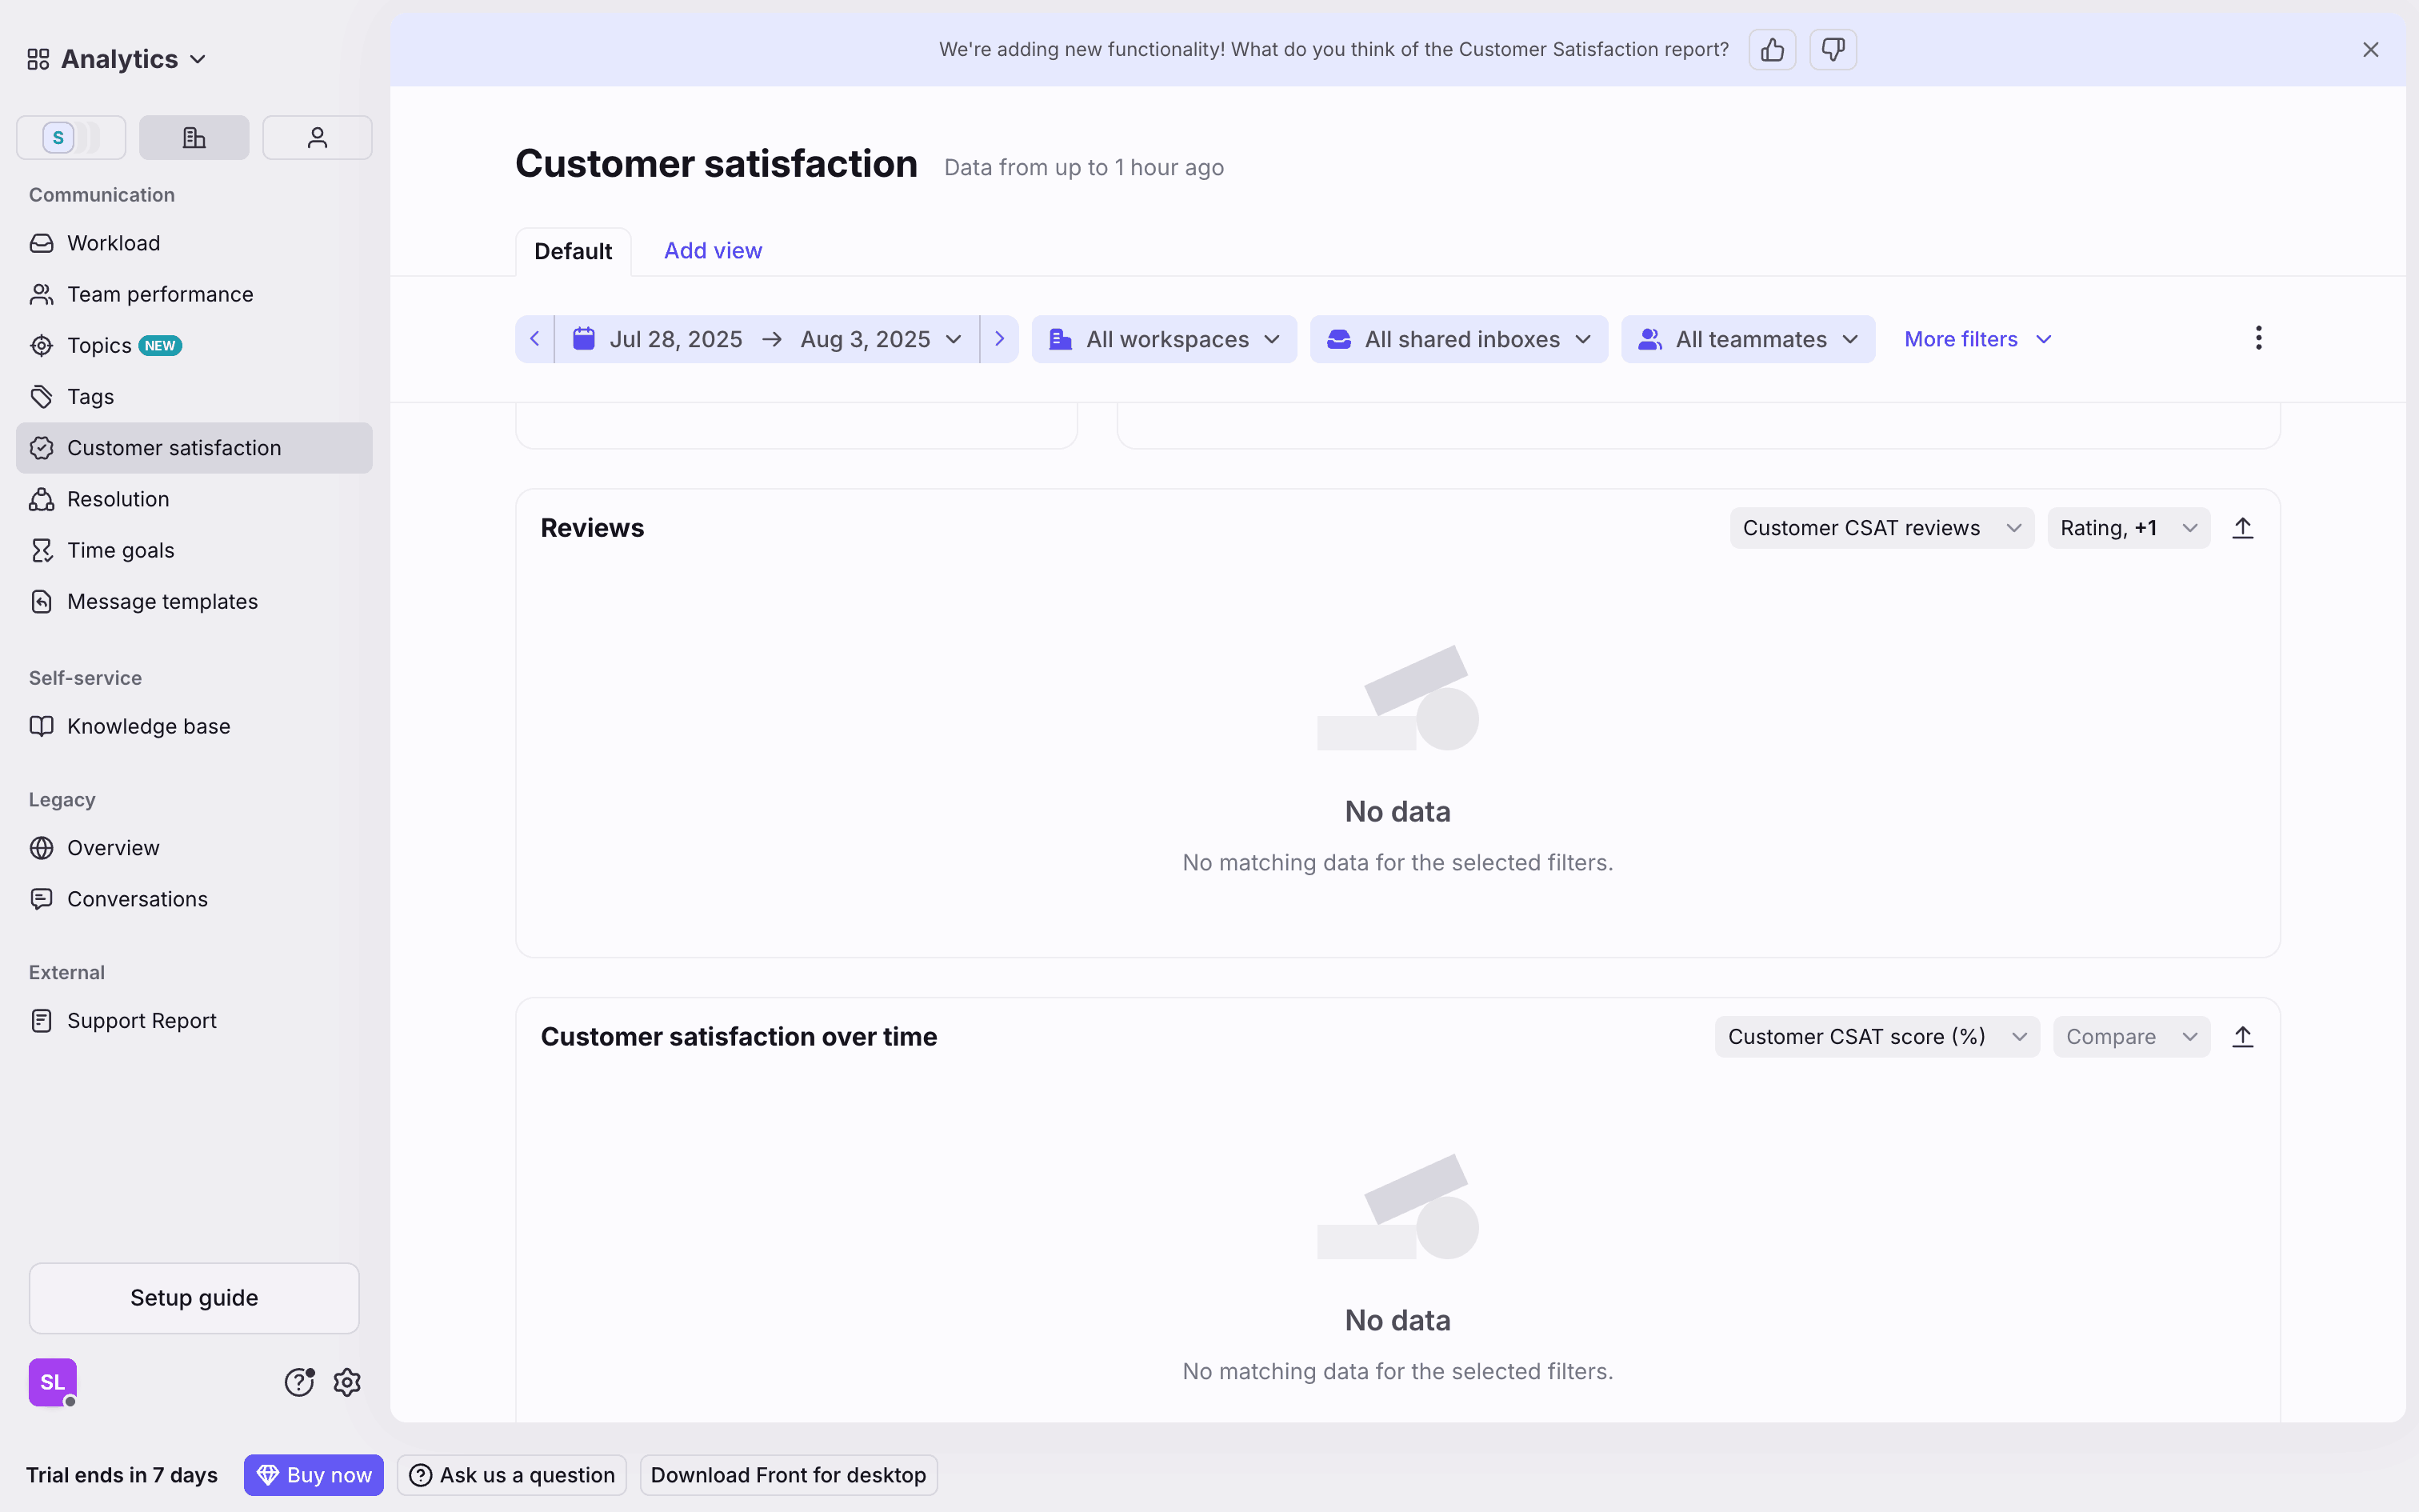
Task: Expand the All workspaces filter
Action: 1164,339
